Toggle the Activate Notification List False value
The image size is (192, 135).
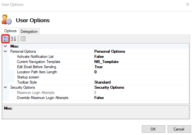(141, 57)
